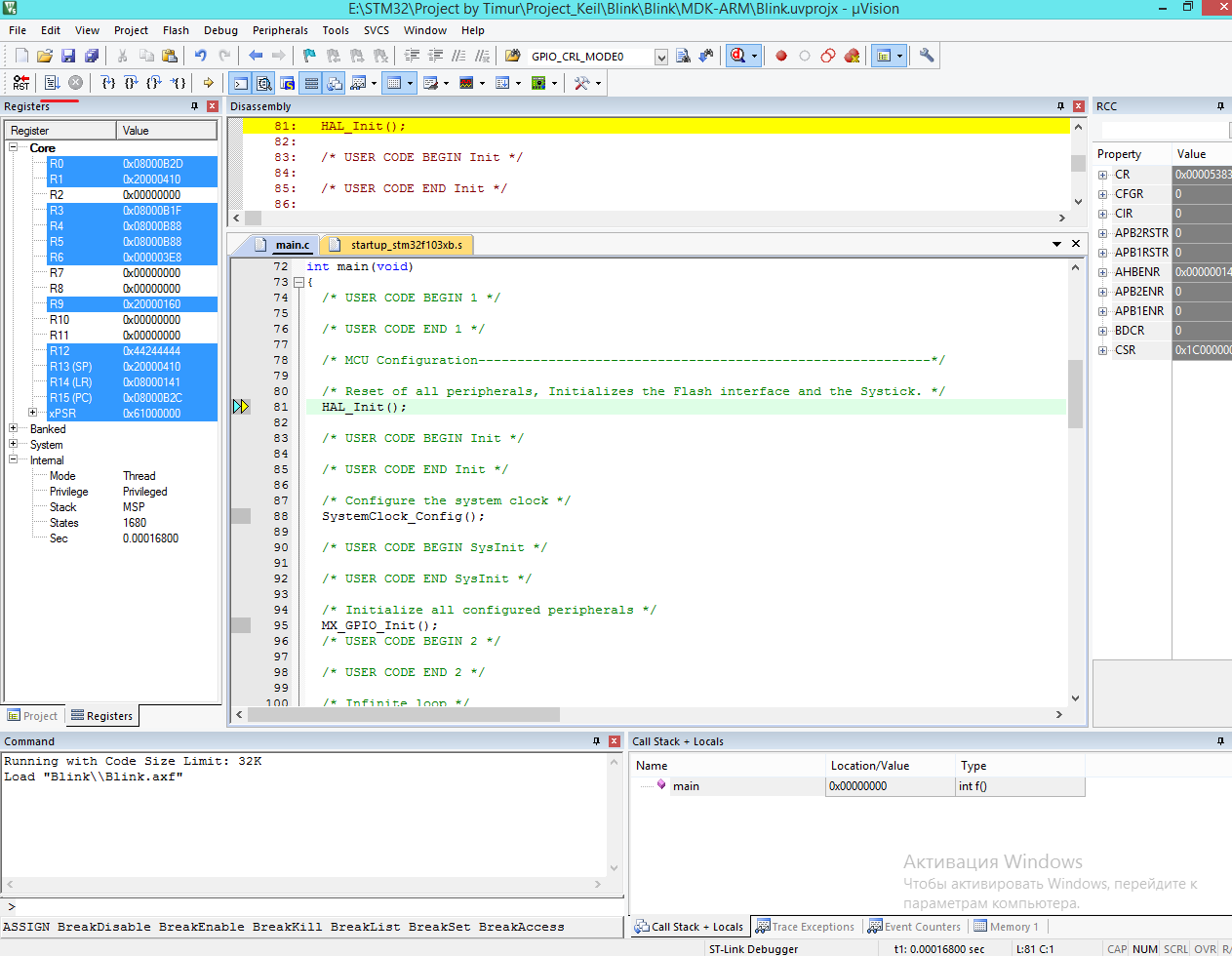Screen dimensions: 1232x956
Task: Toggle the Command Window button
Action: coord(240,83)
